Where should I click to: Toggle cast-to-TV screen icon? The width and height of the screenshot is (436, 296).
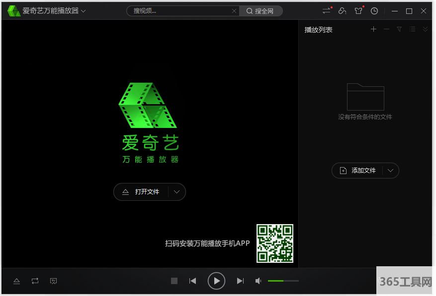point(53,281)
